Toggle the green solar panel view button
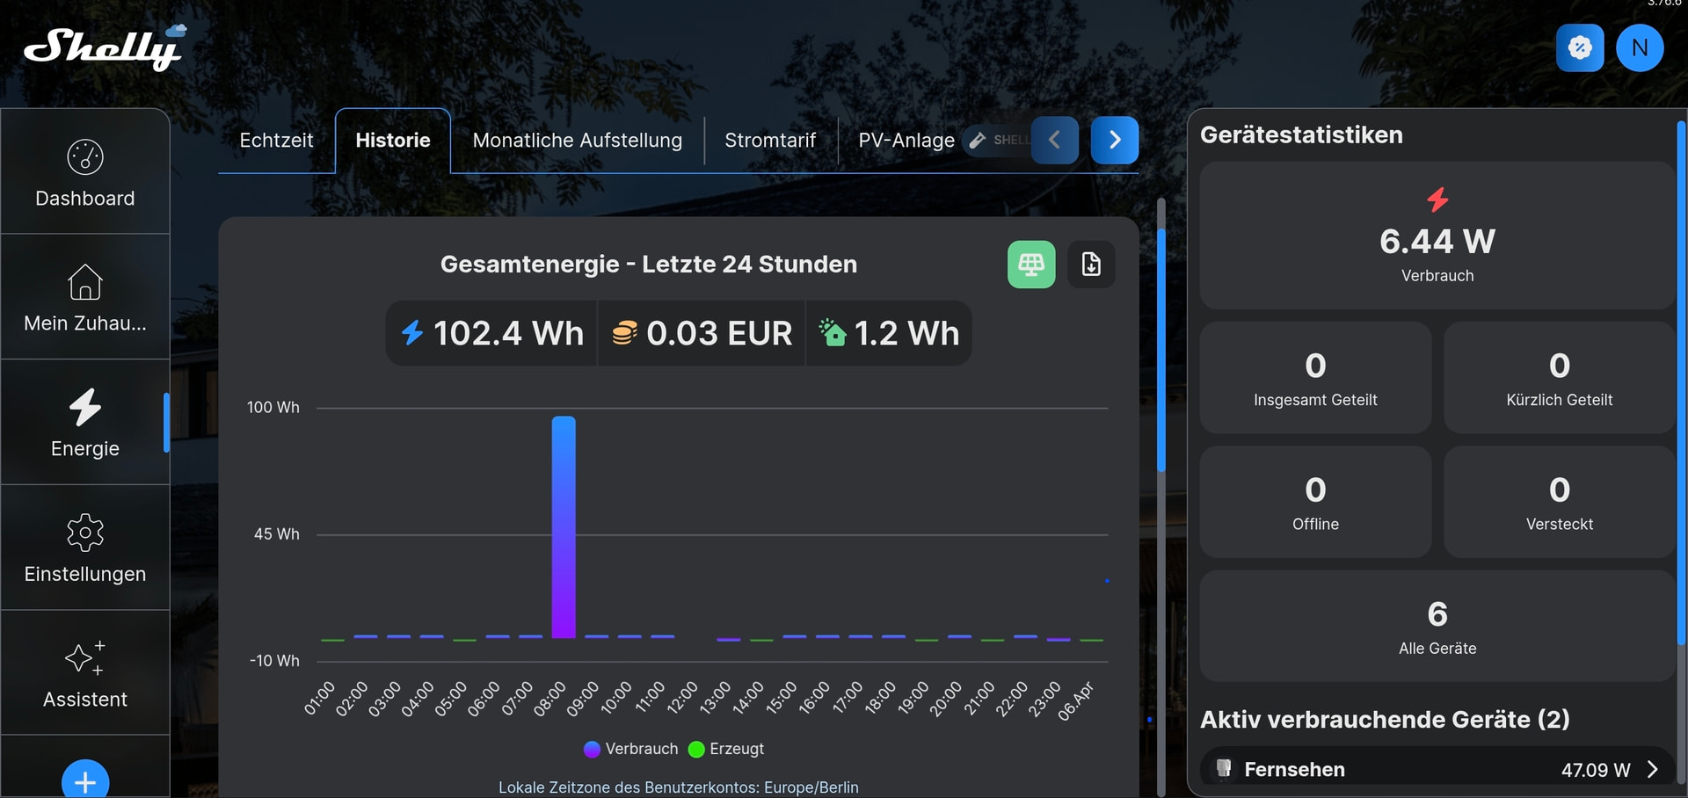 (x=1031, y=265)
